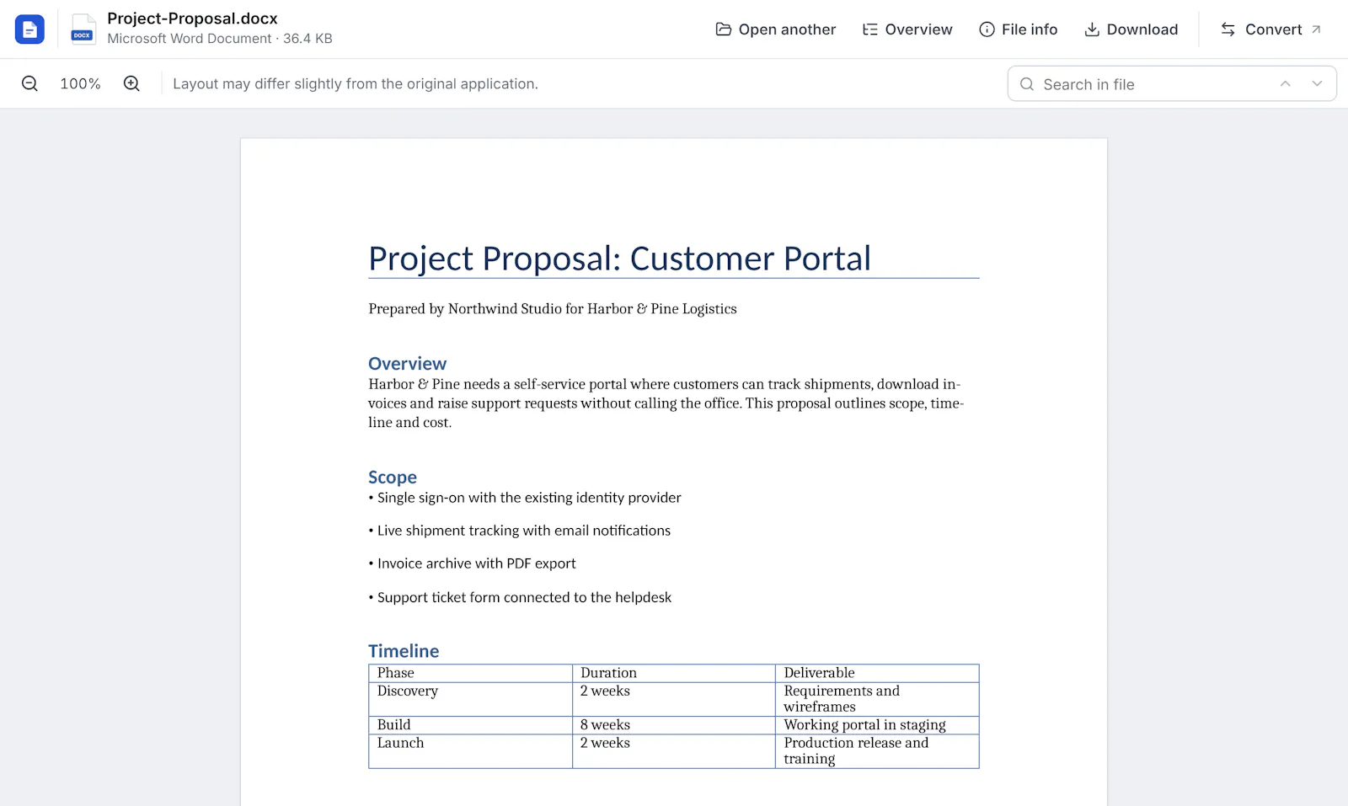
Task: Click the 'Phase' table header cell
Action: (x=470, y=673)
